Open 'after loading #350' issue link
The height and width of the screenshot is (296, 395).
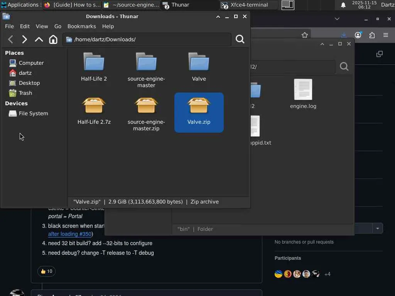coord(70,234)
